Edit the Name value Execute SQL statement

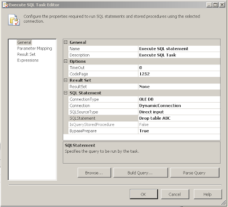coord(179,48)
